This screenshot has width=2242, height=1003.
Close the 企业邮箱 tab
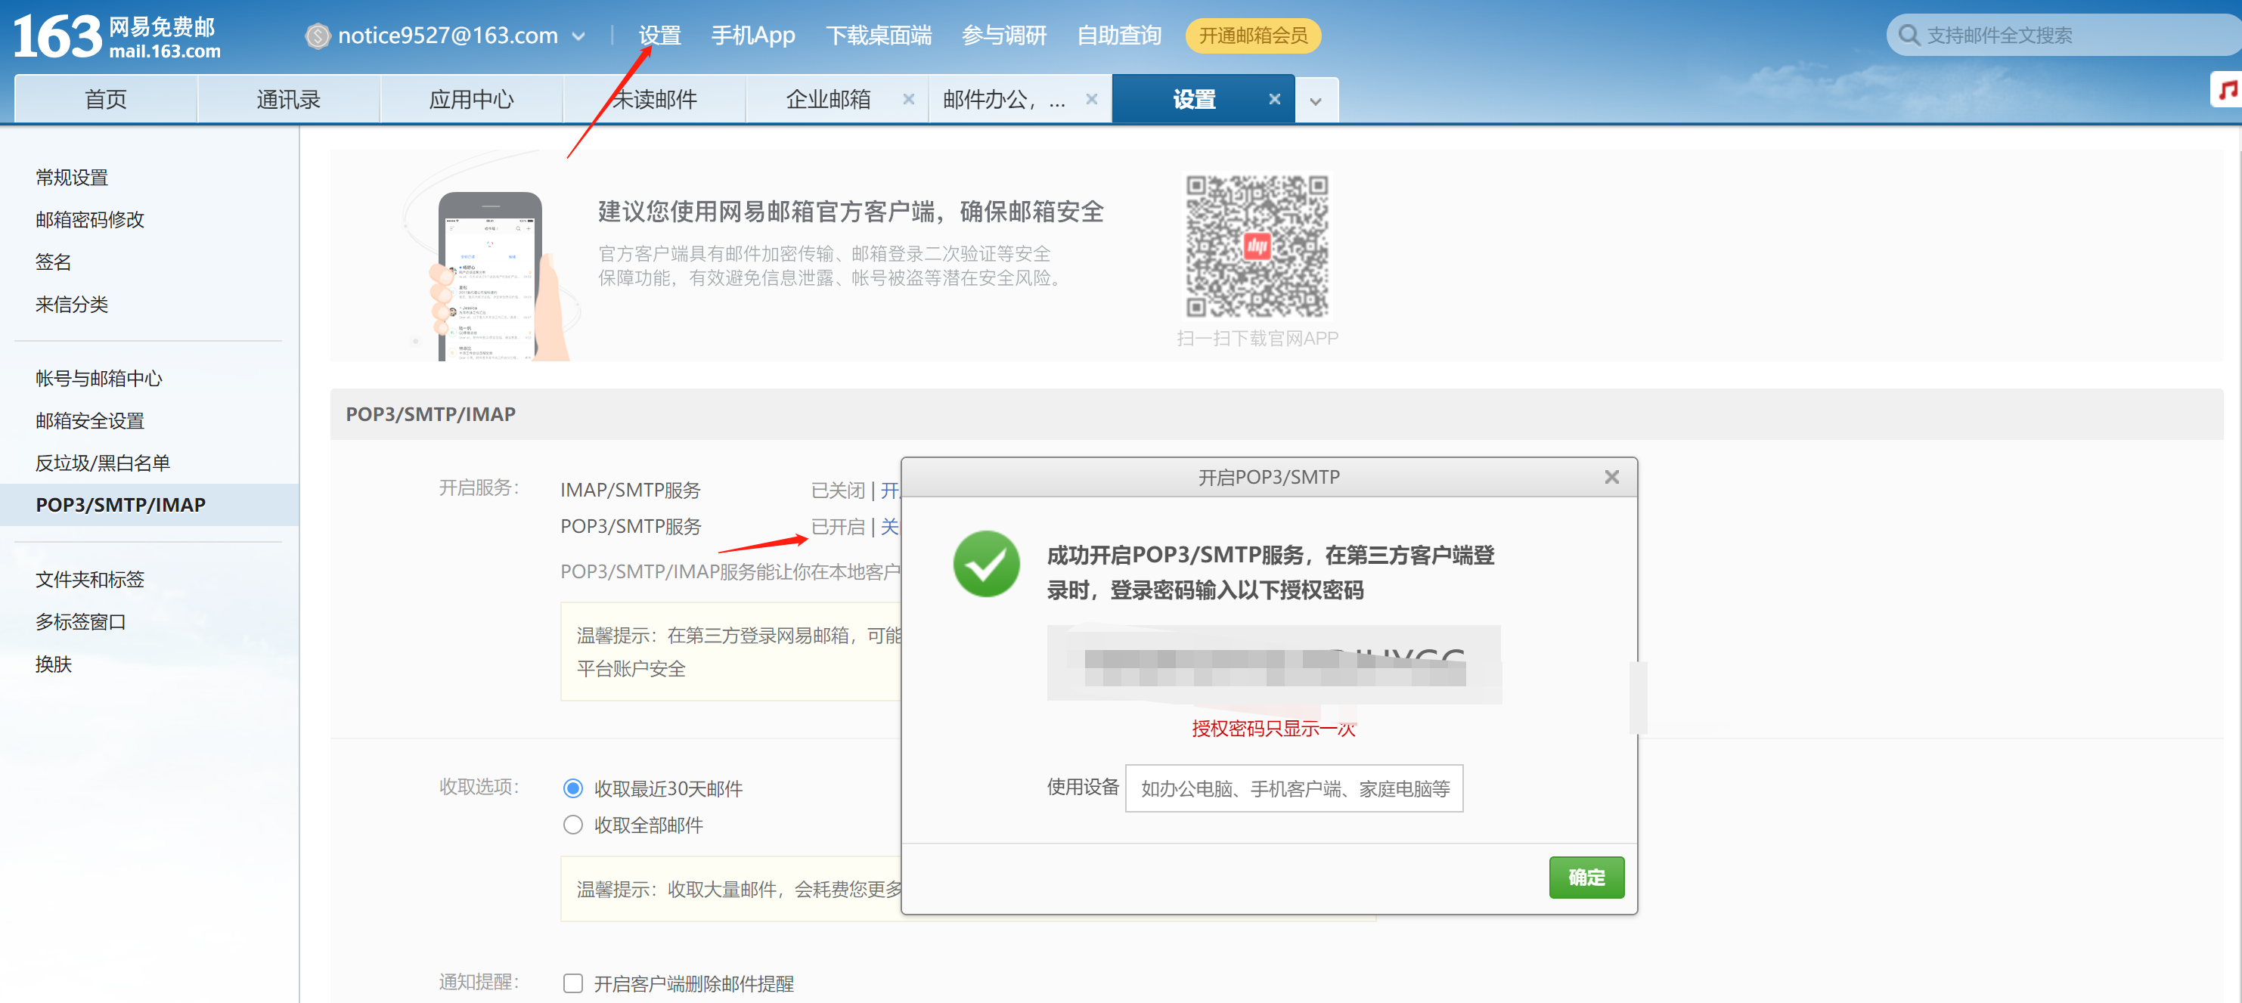click(909, 99)
